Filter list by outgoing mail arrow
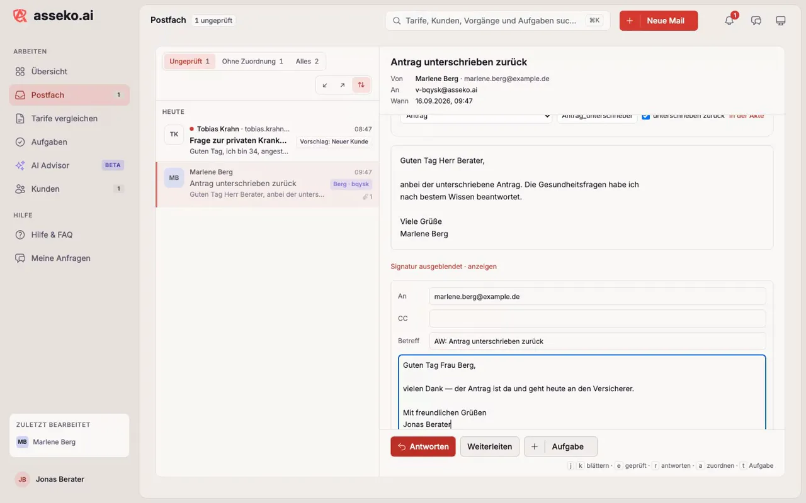The height and width of the screenshot is (503, 806). tap(343, 85)
